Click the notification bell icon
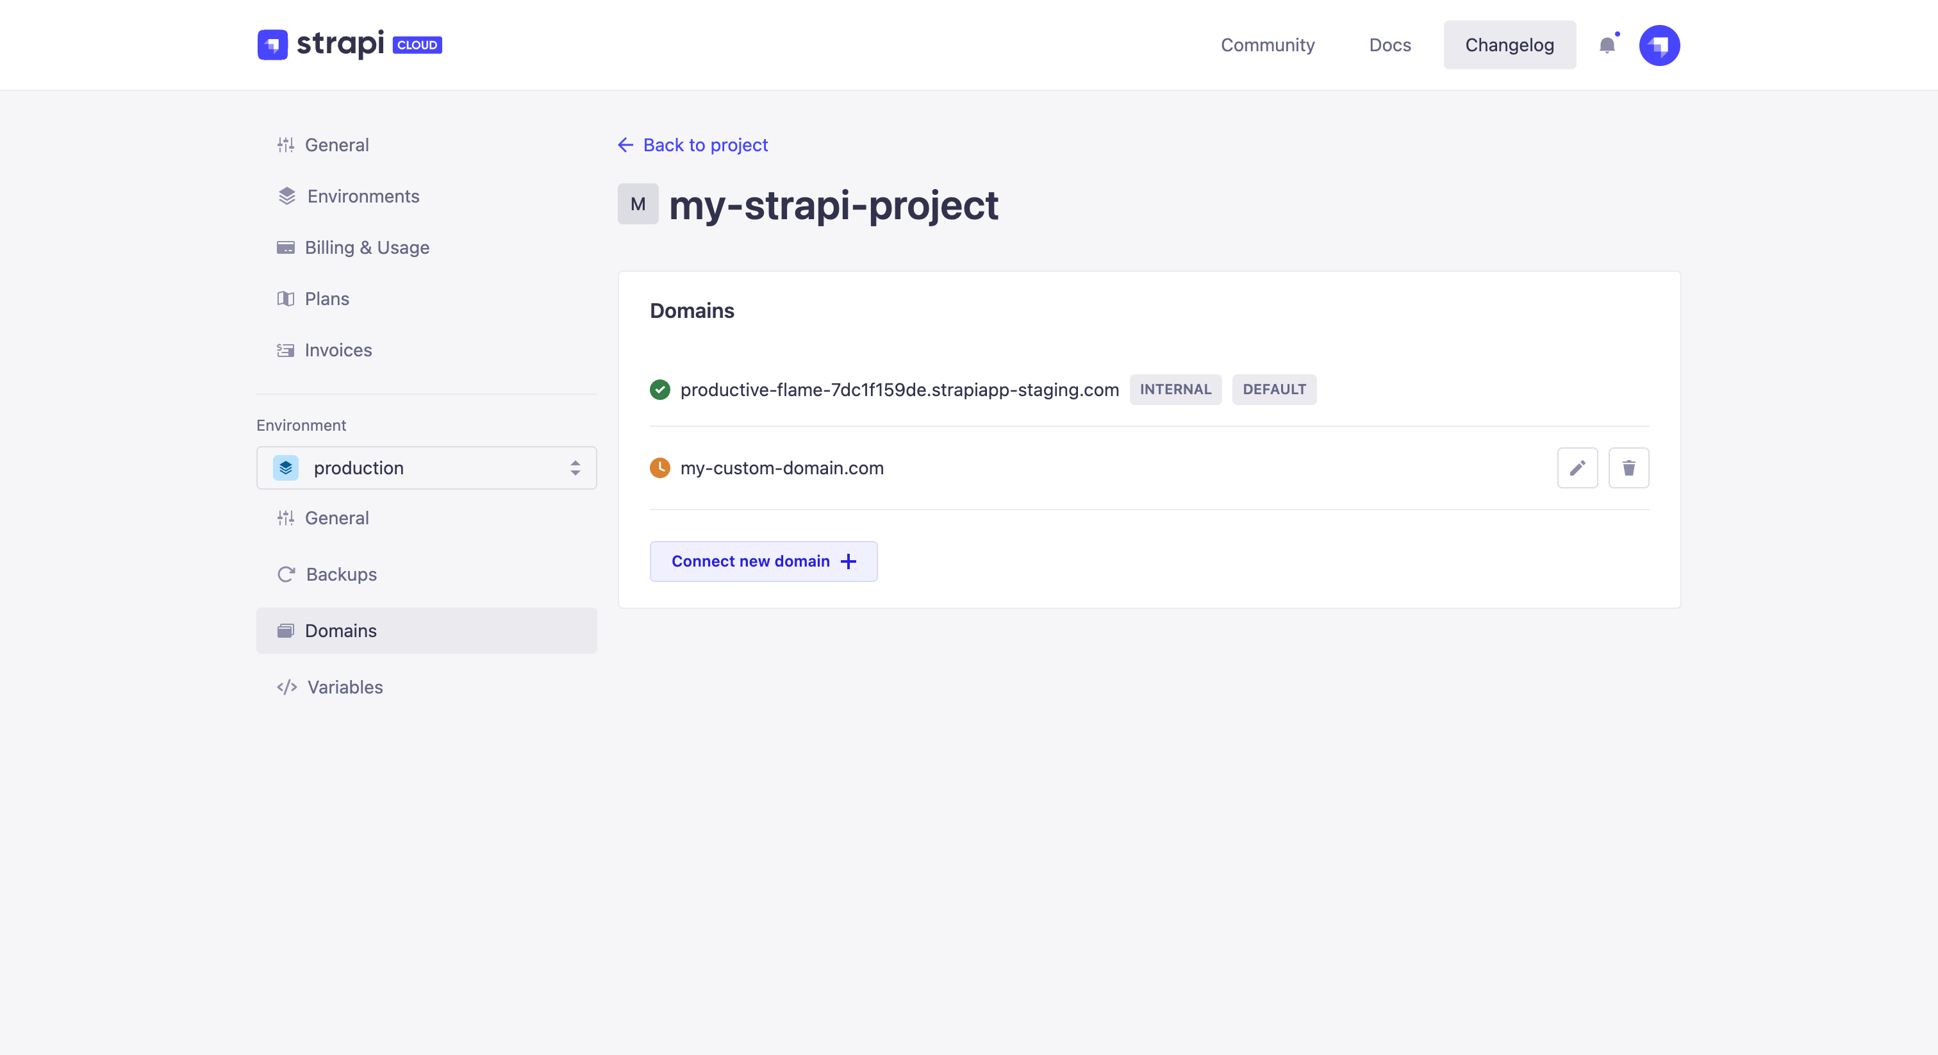This screenshot has width=1938, height=1055. click(x=1607, y=44)
